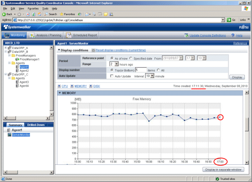Click the ProxyManagers folder icon
Viewport: 252px width, 182px height.
click(x=13, y=55)
